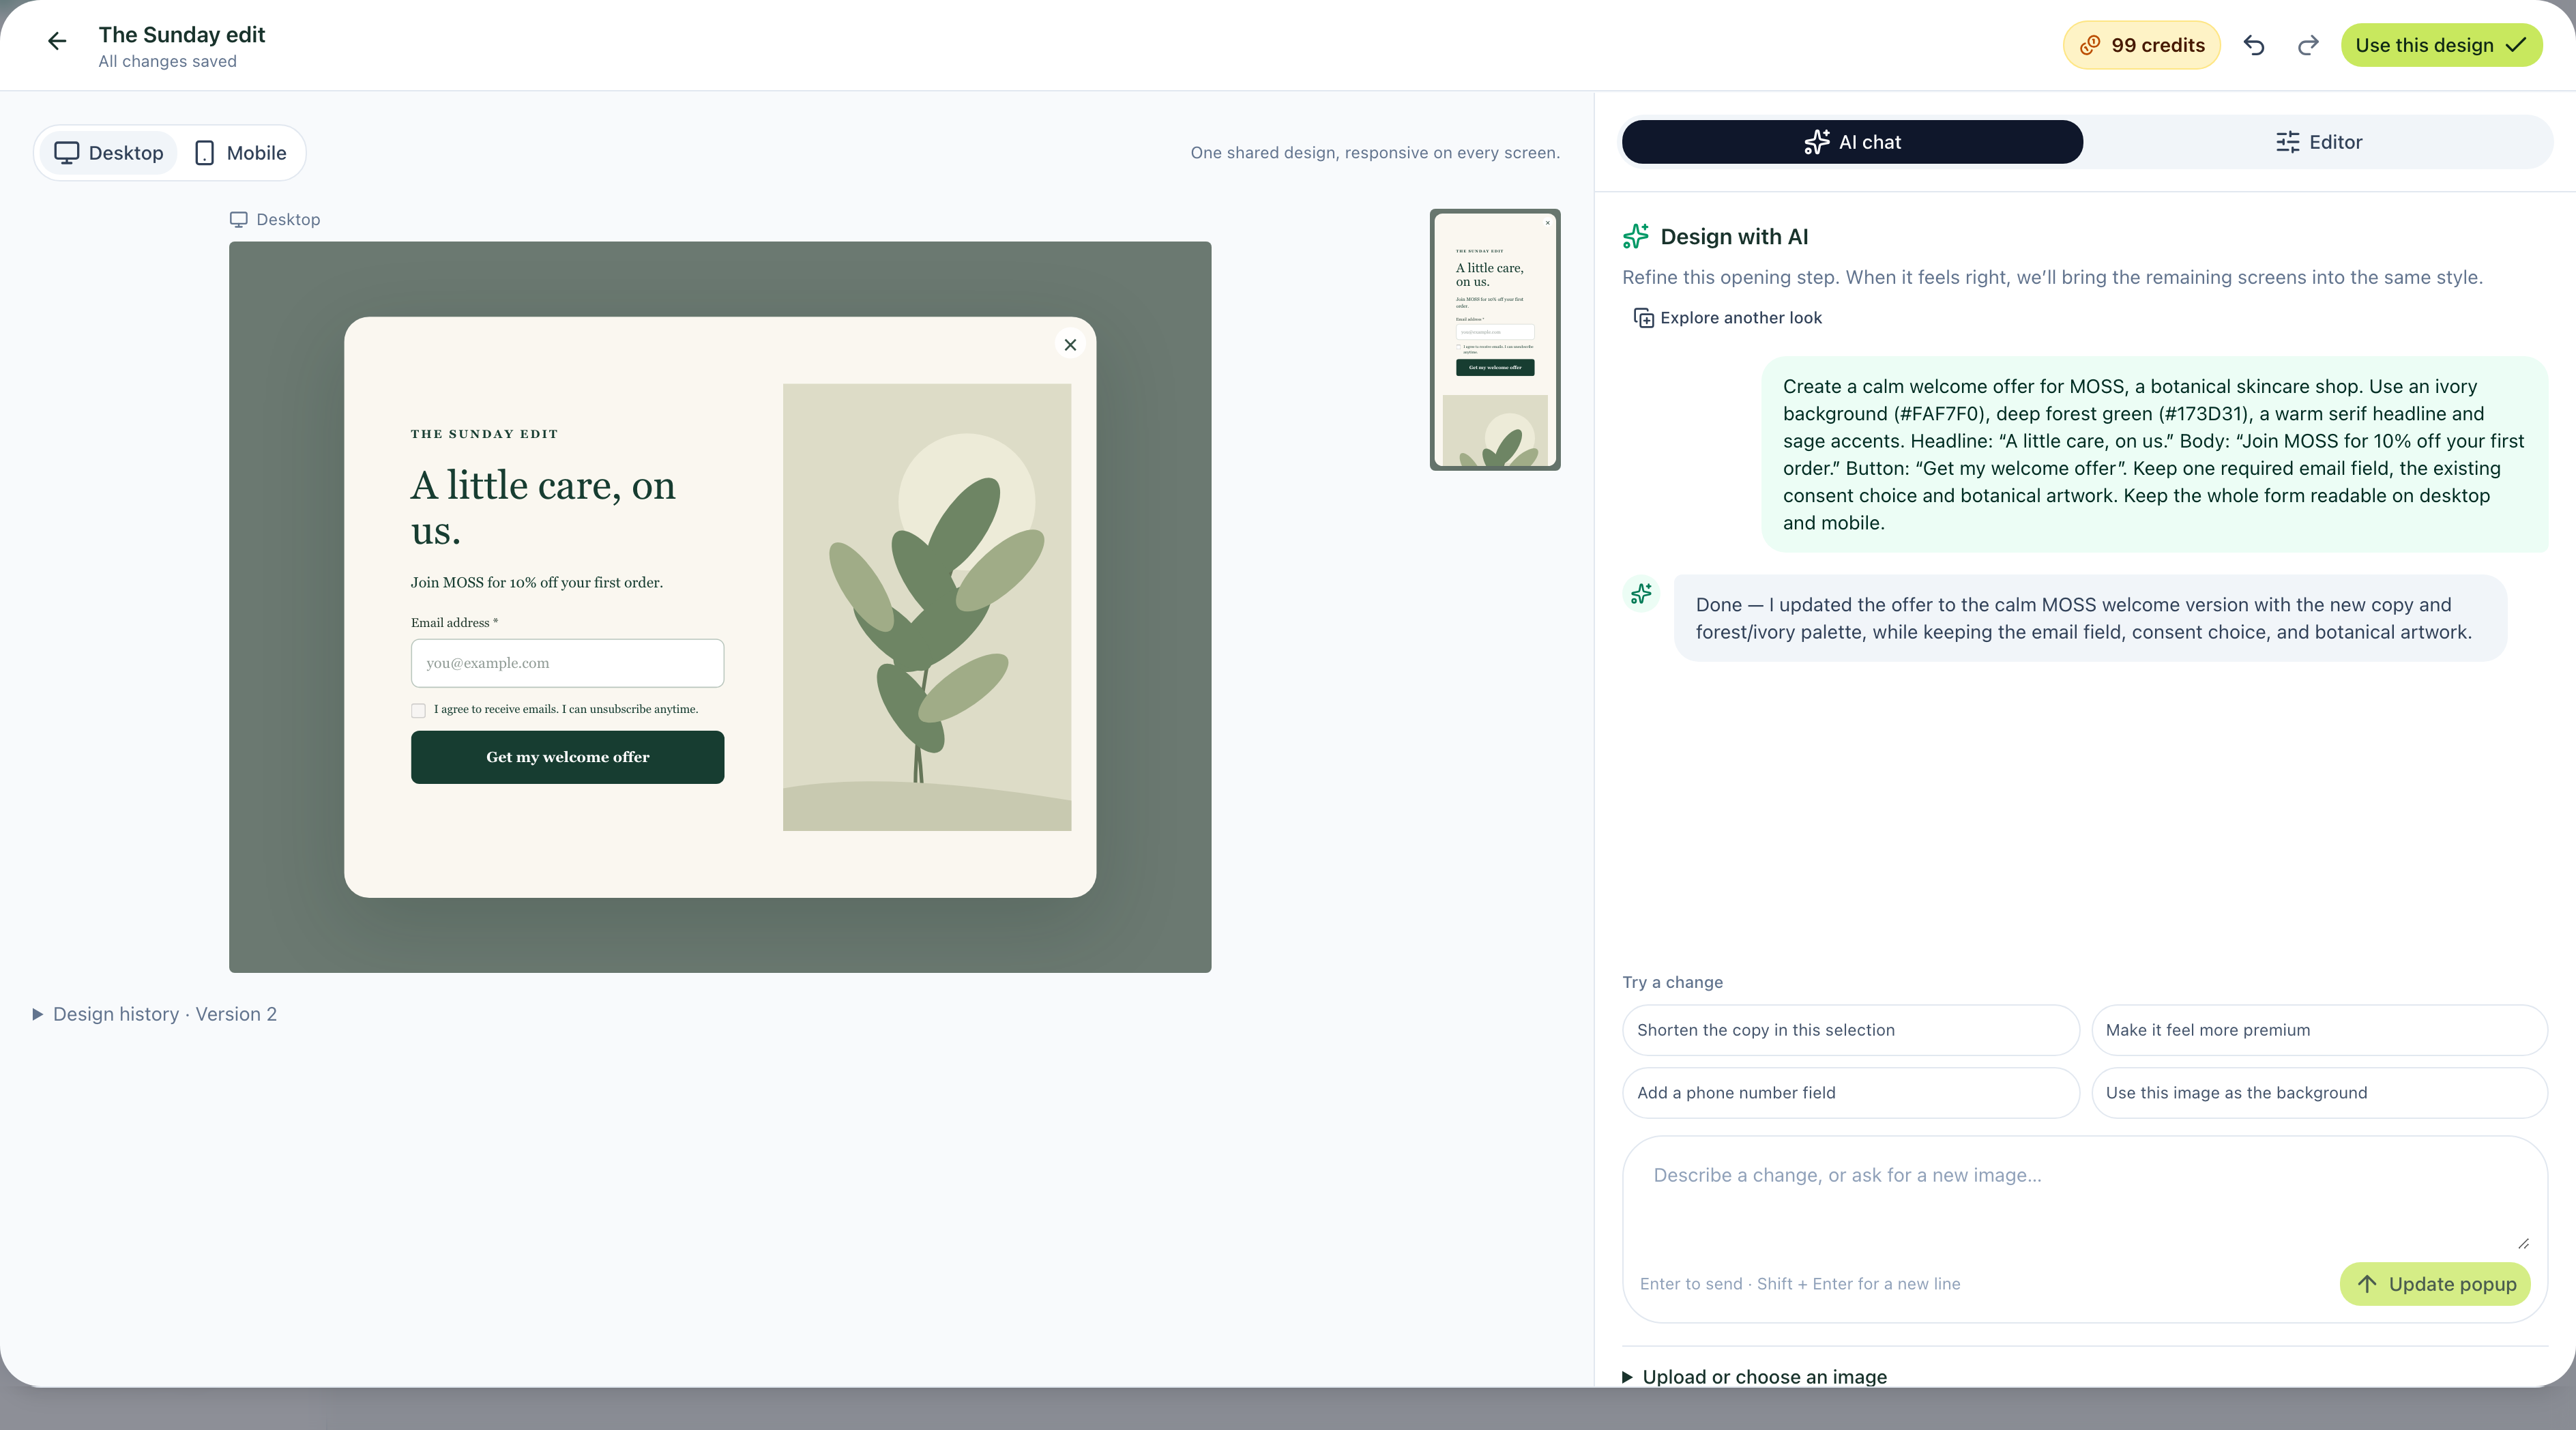Choose Shorten the copy in this selection
The image size is (2576, 1430).
(1850, 1030)
